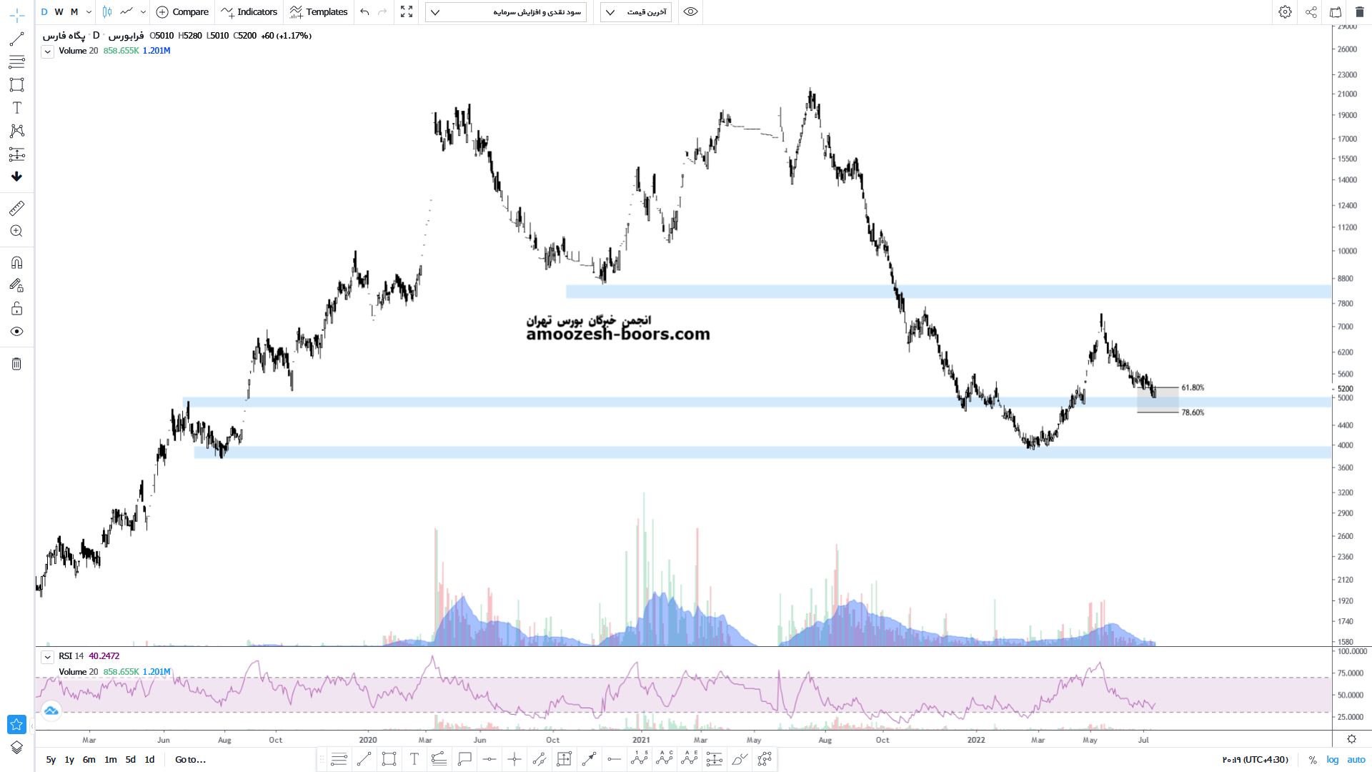Click the zoom in magnifier tool
1372x772 pixels.
16,231
